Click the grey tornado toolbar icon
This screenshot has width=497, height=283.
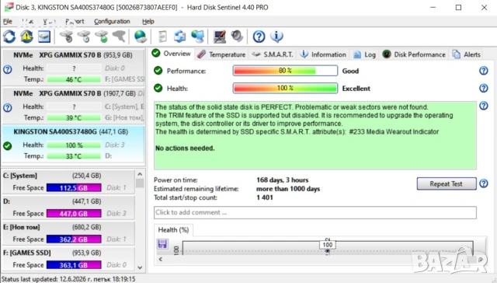pyautogui.click(x=119, y=37)
